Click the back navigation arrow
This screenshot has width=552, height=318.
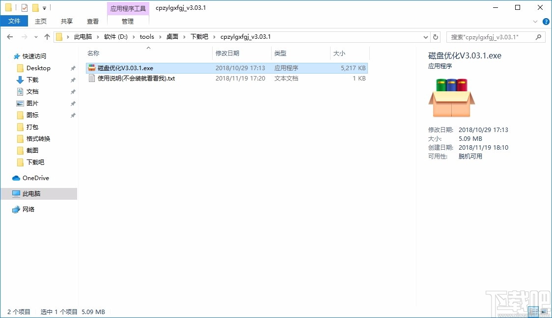coord(9,36)
